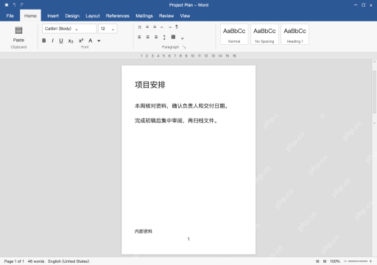Click the zoom slider track
This screenshot has width=377, height=265.
pyautogui.click(x=358, y=261)
